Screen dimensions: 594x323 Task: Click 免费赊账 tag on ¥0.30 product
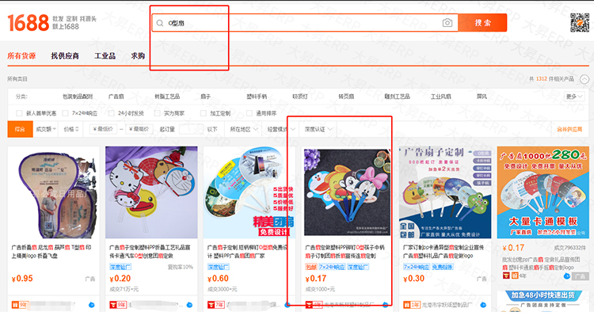[442, 267]
